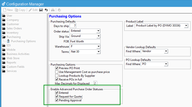Click the undo arrow icon

46,10
